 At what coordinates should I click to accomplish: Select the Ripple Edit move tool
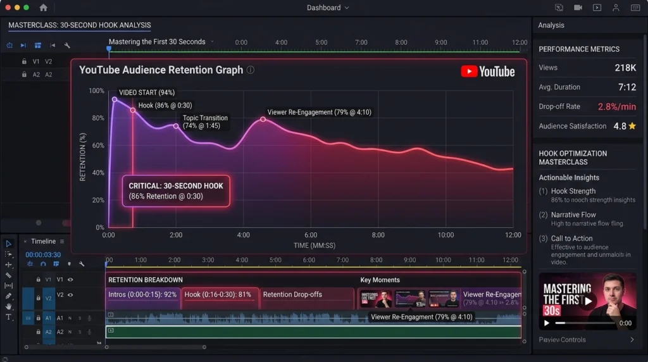[x=8, y=265]
